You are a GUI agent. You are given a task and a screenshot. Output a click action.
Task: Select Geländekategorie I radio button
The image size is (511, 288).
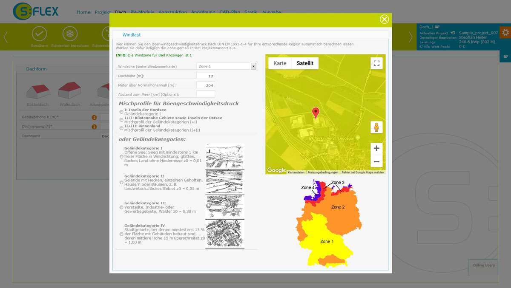122,157
